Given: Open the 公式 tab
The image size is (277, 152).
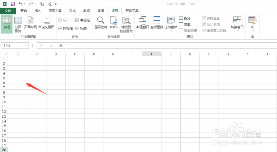Looking at the screenshot, I should (72, 11).
